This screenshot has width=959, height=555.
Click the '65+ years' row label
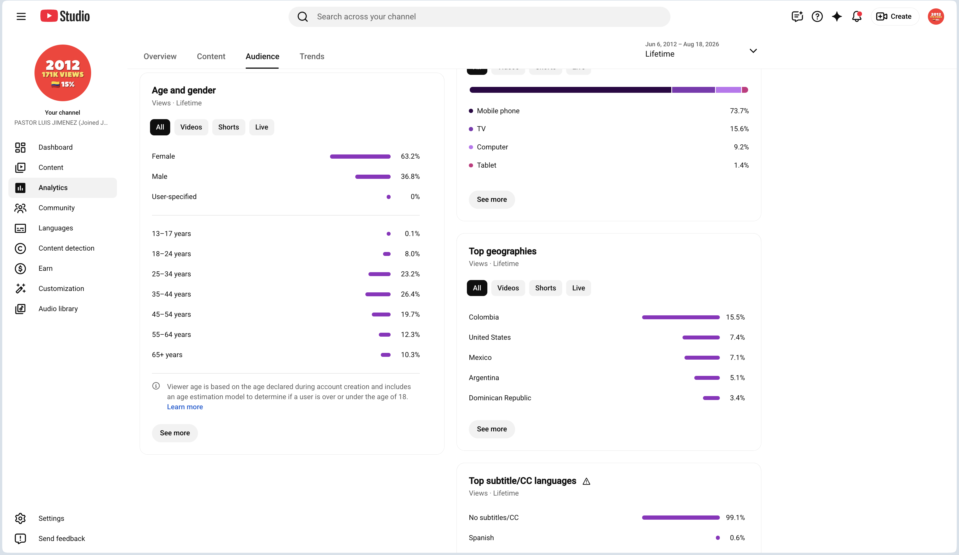167,355
